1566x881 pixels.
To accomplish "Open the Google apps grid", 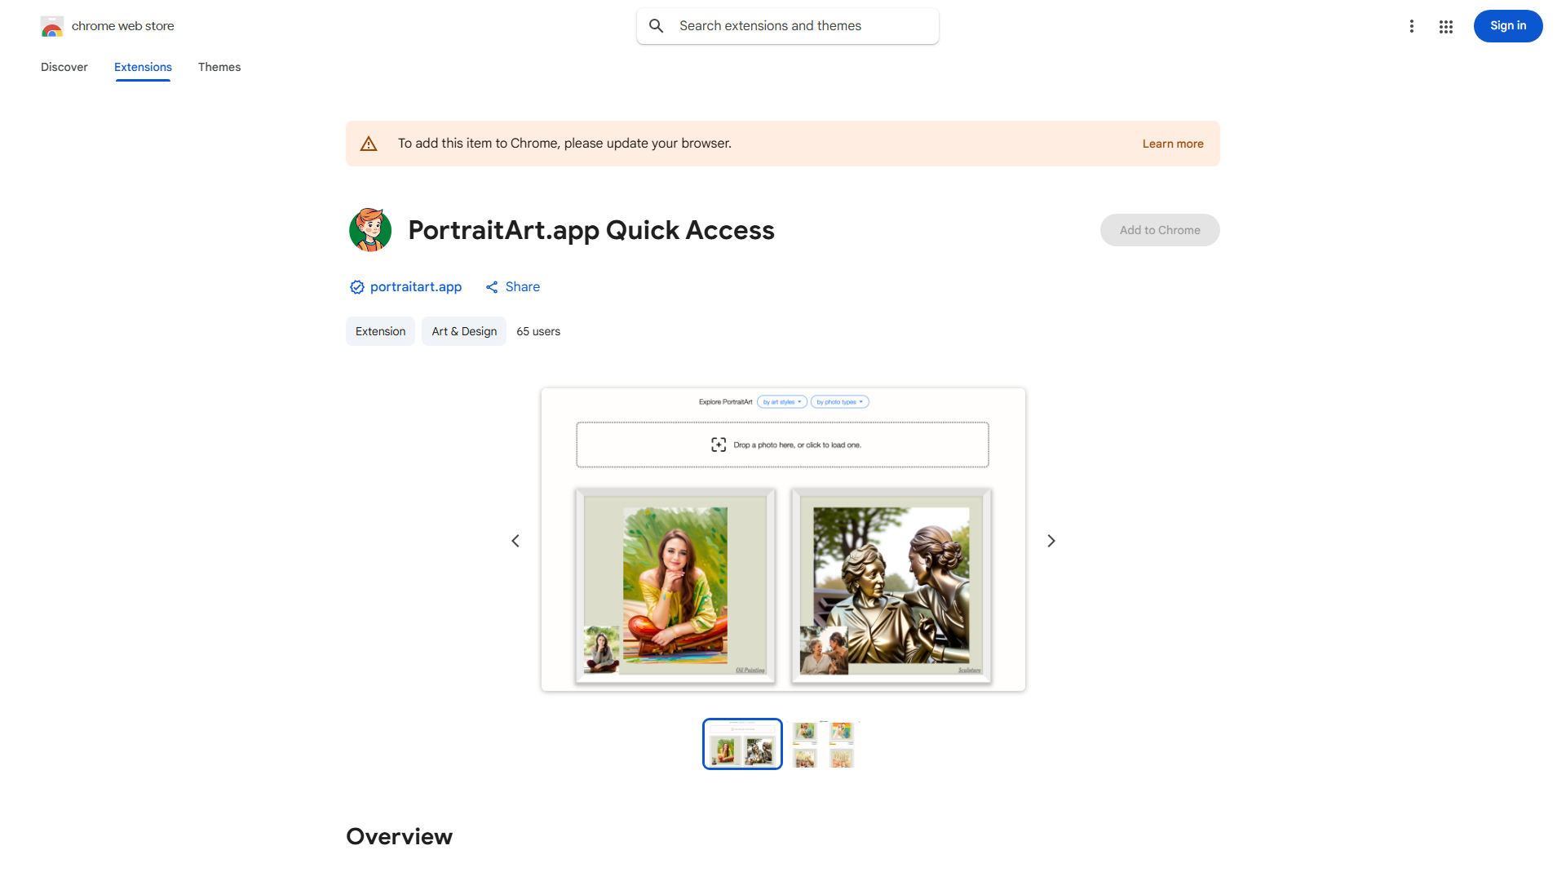I will click(1446, 27).
